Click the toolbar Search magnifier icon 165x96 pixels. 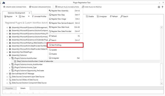coord(122,16)
